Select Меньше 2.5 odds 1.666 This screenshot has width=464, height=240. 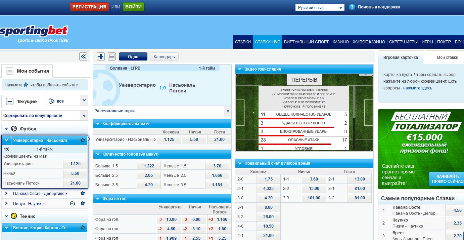click(x=217, y=175)
